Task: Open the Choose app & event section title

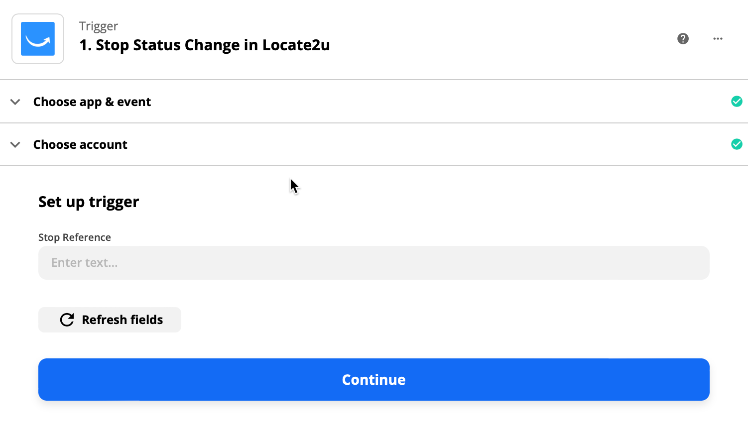Action: (x=92, y=102)
